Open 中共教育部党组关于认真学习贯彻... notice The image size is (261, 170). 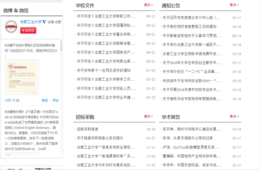[x=192, y=36]
